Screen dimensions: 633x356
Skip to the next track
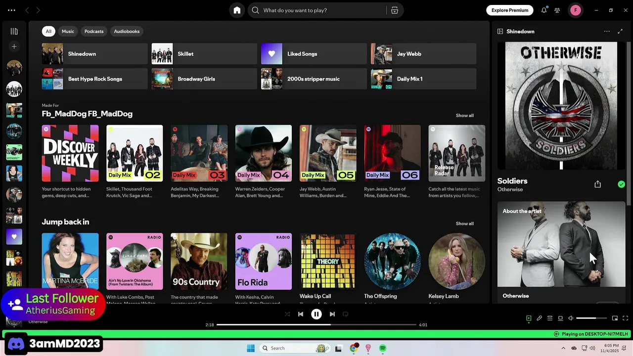[332, 314]
